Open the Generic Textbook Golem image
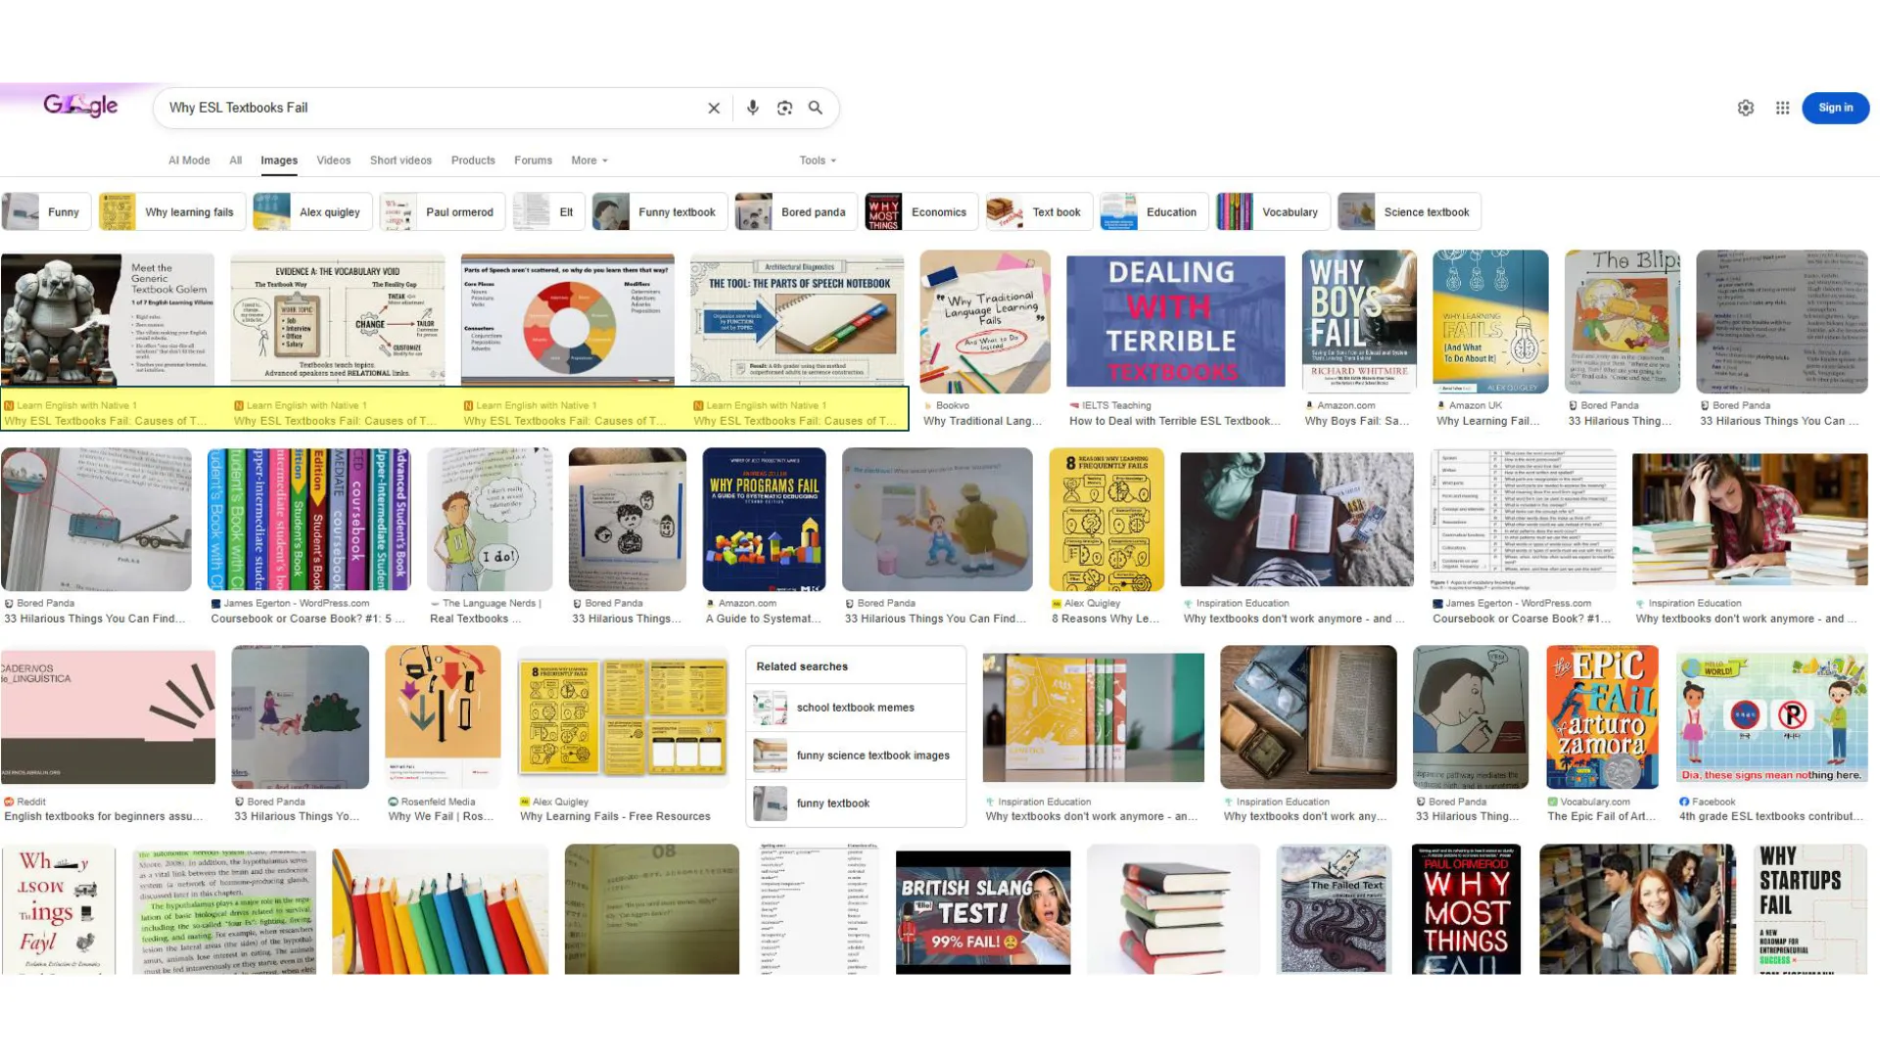 [108, 319]
